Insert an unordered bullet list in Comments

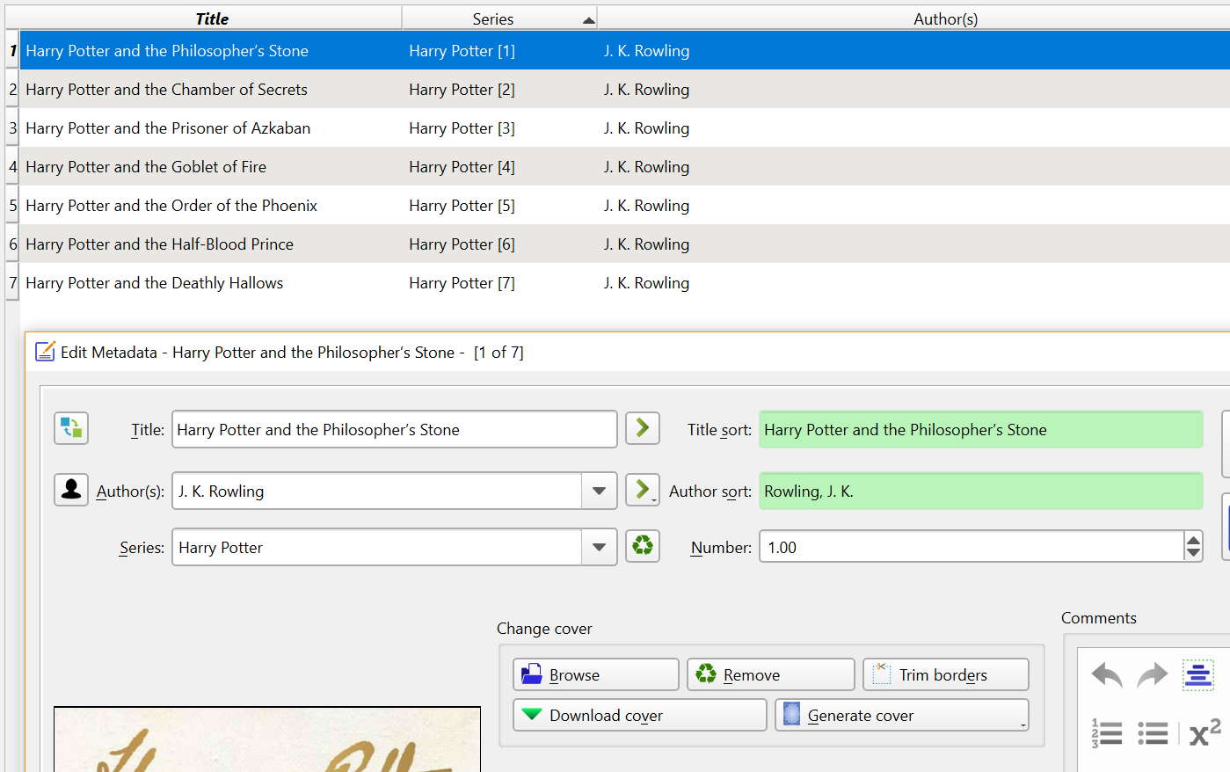pos(1152,733)
